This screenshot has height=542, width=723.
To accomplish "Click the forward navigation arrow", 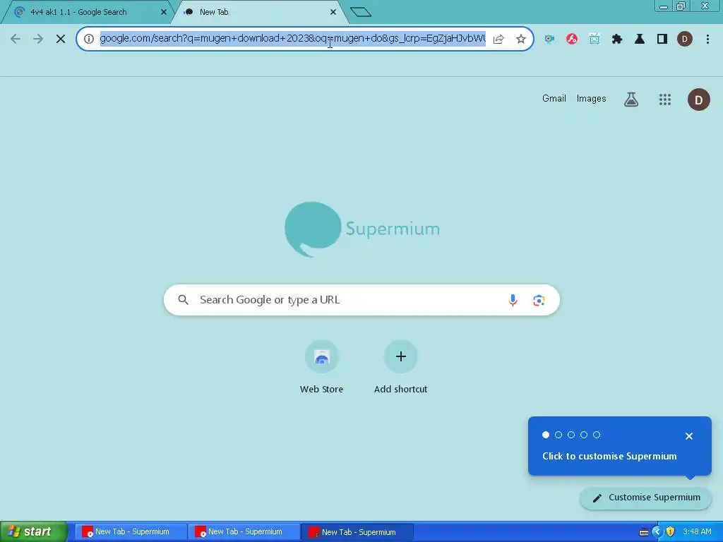I will 38,39.
